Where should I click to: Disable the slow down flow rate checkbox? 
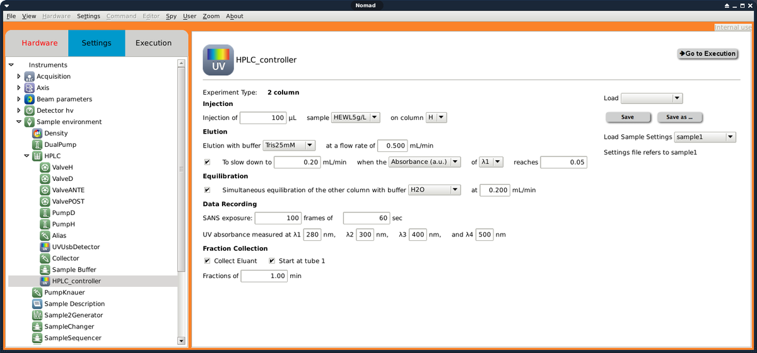(x=208, y=162)
